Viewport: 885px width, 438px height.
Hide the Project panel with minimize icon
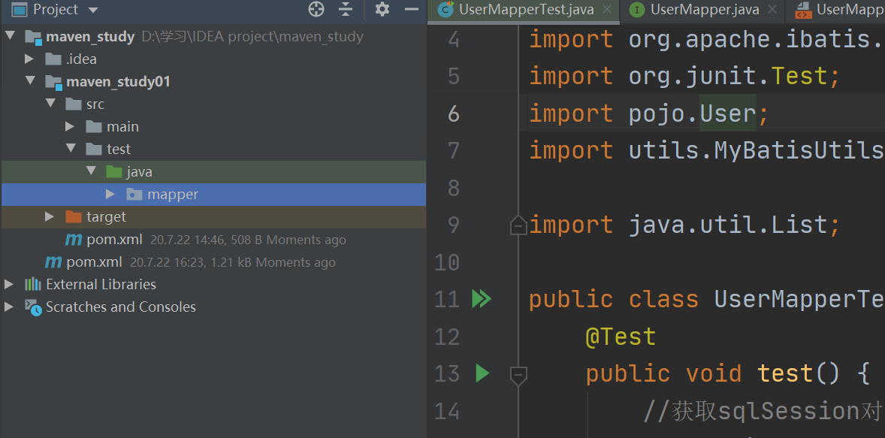411,9
